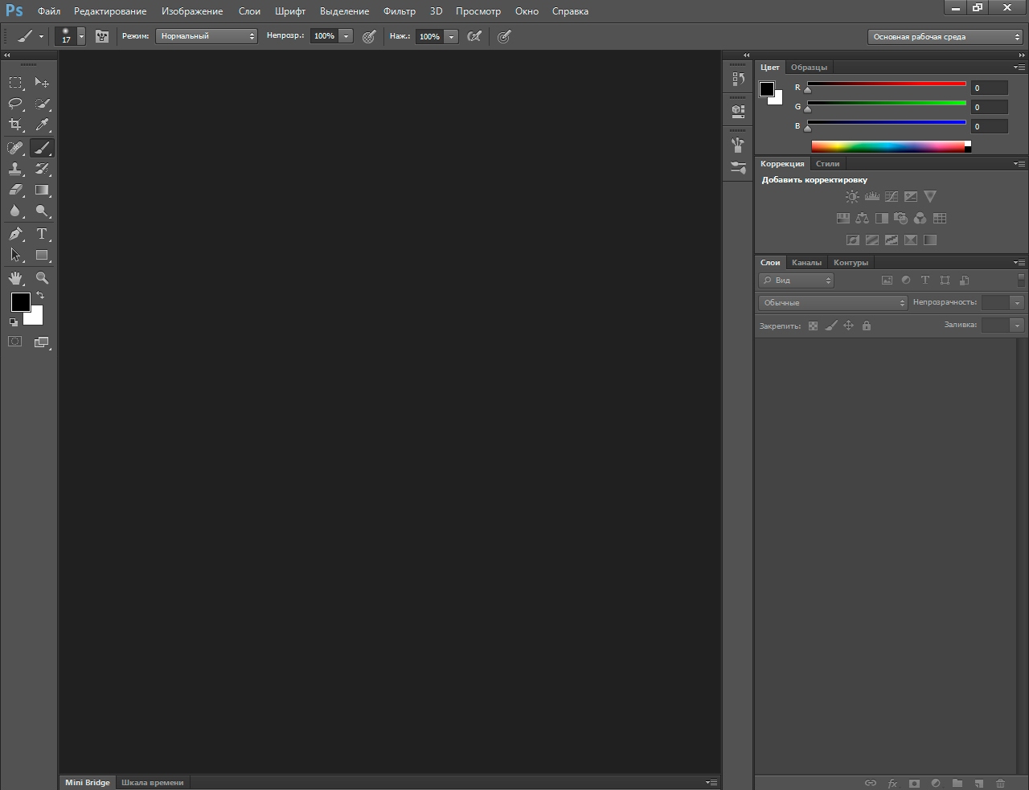This screenshot has height=790, width=1029.
Task: Select the Crop tool
Action: coord(15,124)
